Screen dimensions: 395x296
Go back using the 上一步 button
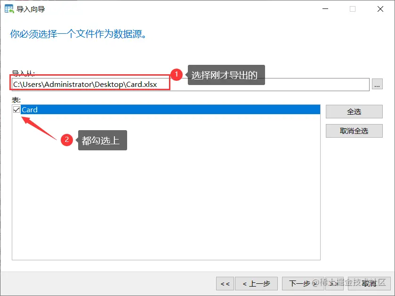point(257,283)
